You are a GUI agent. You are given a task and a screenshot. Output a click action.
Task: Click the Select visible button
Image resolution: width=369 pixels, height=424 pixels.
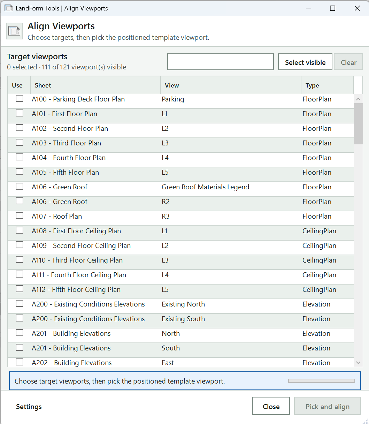(305, 62)
